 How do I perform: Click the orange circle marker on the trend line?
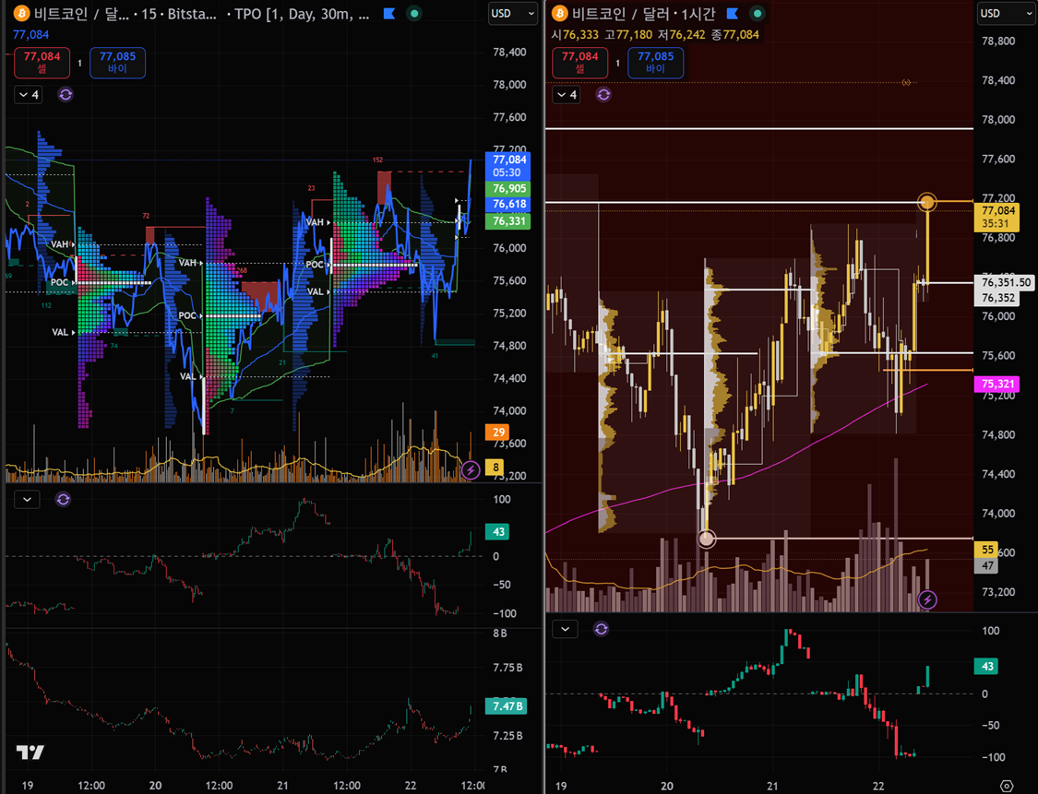(927, 201)
